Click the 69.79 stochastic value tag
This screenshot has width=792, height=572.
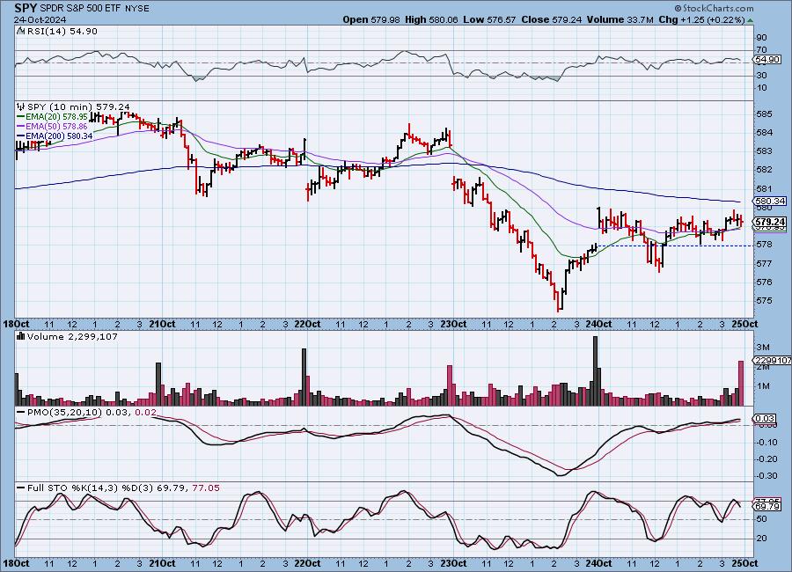pyautogui.click(x=766, y=506)
